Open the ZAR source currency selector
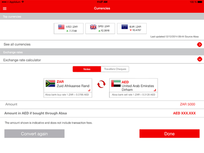 (x=68, y=85)
